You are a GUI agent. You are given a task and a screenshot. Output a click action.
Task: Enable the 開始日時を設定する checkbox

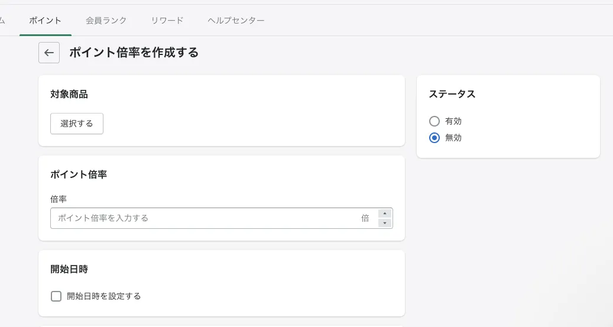tap(56, 296)
